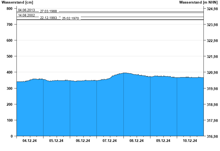
Task: Select the 22.12.1993 high water label
Action: click(48, 18)
